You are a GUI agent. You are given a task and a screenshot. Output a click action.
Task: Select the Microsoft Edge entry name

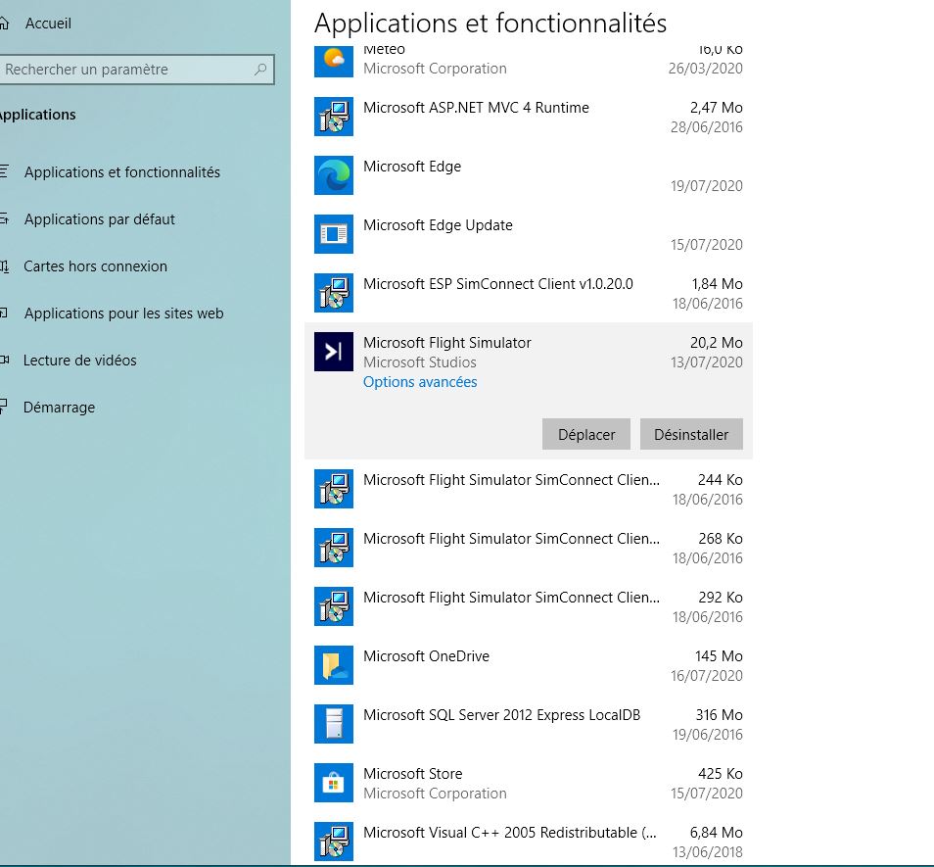coord(412,167)
